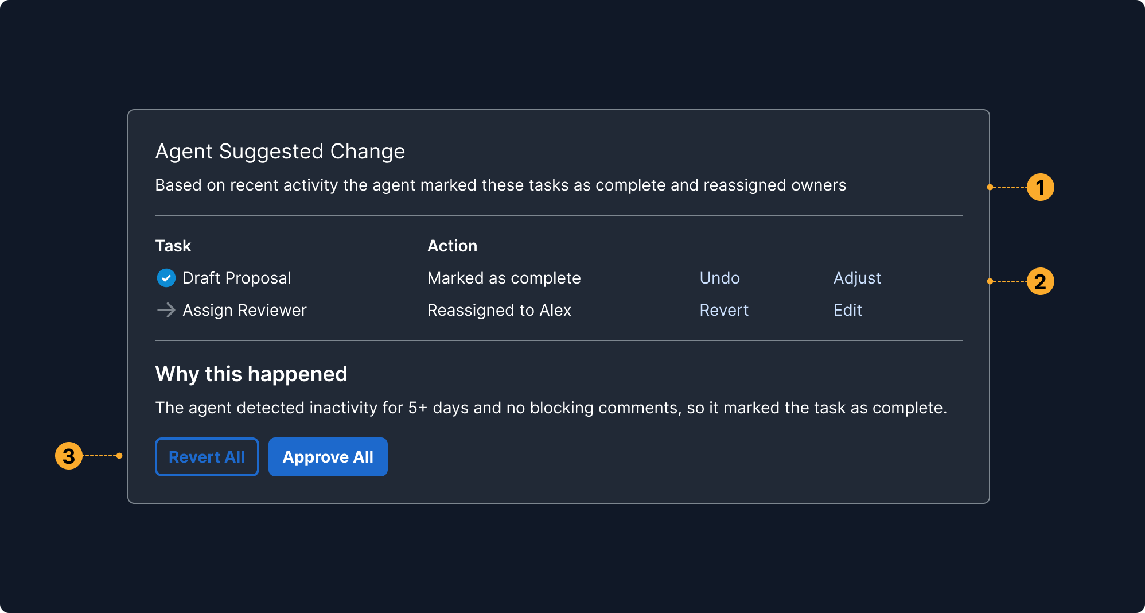
Task: Click the orange annotation badge number 3
Action: (x=69, y=456)
